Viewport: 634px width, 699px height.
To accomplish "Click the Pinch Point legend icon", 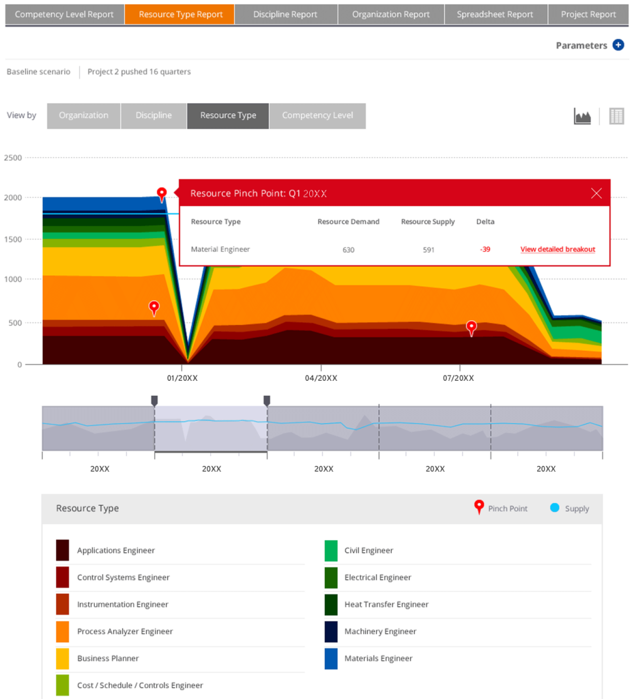I will click(479, 507).
